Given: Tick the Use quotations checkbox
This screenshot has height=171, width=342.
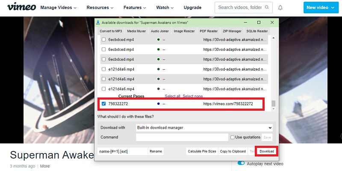Looking at the screenshot, I should (232, 137).
